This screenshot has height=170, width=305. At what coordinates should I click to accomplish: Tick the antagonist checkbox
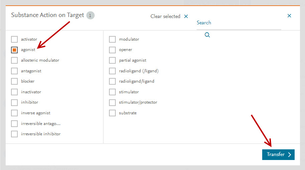14,71
